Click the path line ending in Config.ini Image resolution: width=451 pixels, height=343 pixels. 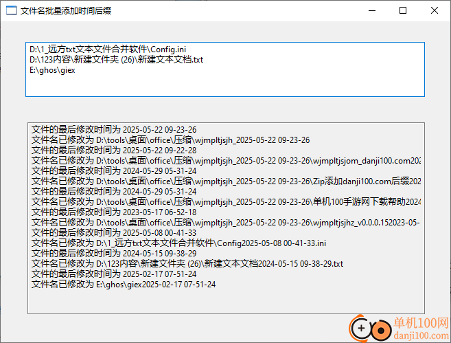108,49
